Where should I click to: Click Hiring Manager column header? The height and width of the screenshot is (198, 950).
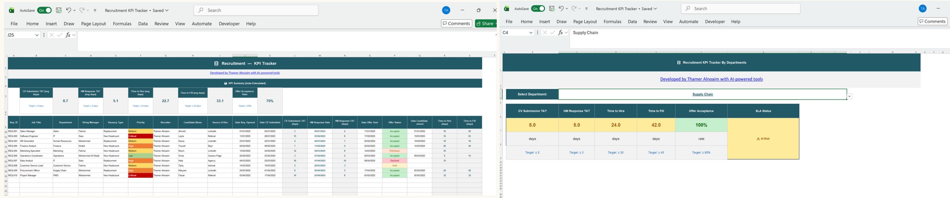coord(90,122)
